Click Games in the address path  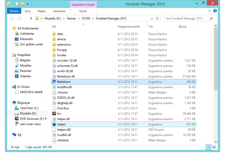(x=71, y=18)
